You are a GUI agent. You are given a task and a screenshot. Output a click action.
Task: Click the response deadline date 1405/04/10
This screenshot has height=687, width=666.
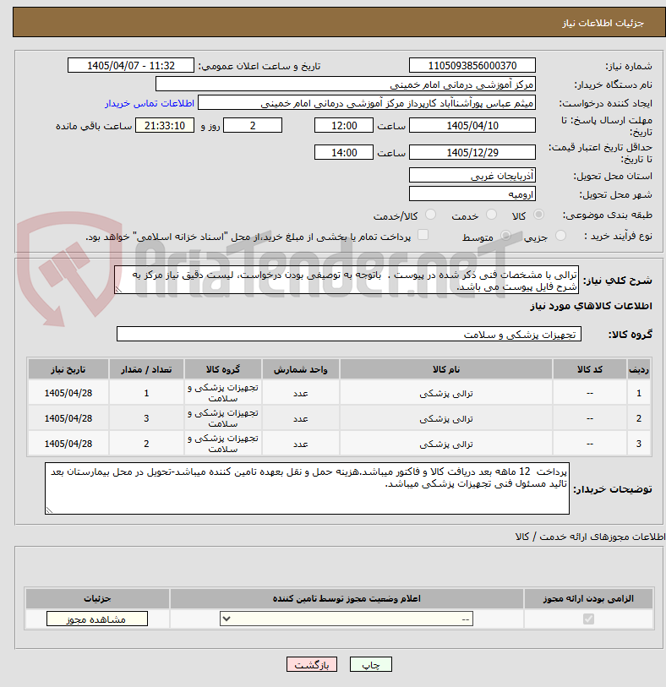coord(472,125)
